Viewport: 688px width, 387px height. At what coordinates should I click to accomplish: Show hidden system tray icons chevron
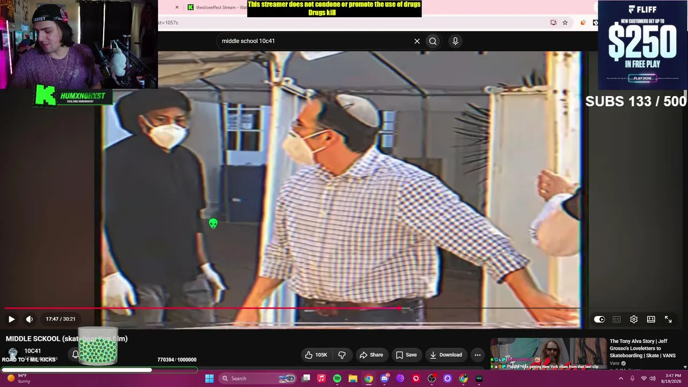pos(621,378)
